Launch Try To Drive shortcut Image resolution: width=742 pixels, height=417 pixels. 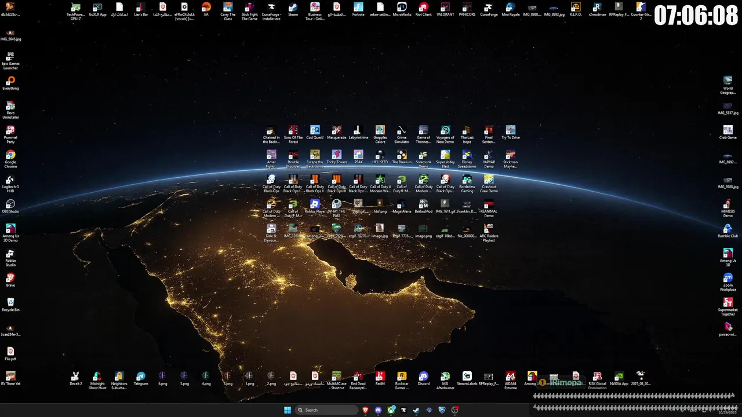511,132
